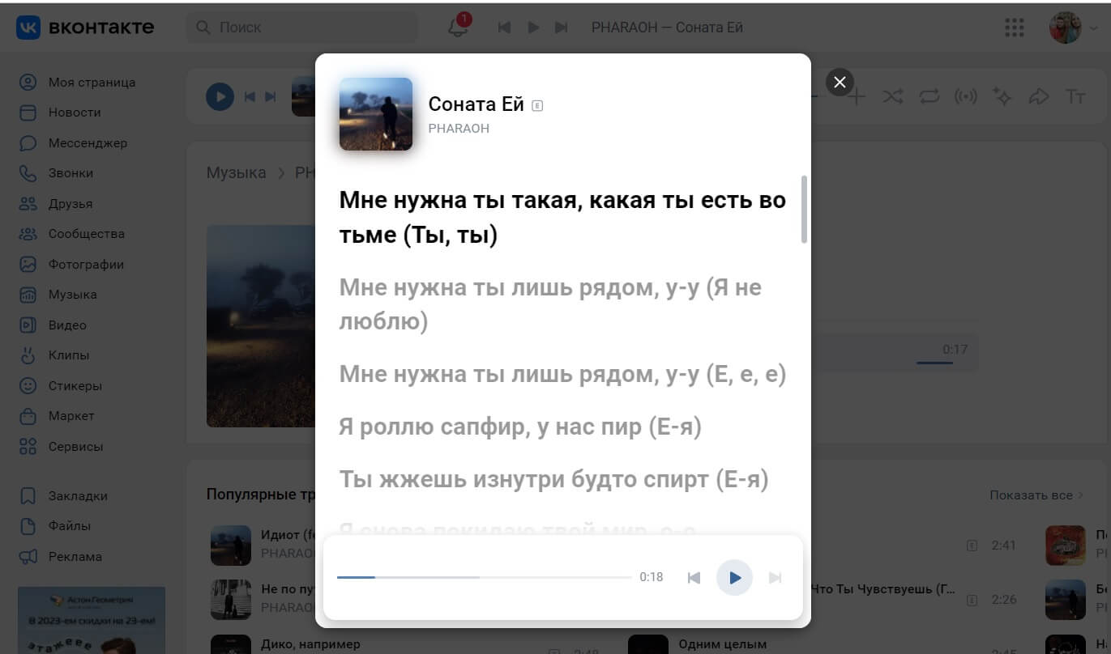This screenshot has height=654, width=1111.
Task: Click the search field Поиск
Action: pyautogui.click(x=302, y=28)
